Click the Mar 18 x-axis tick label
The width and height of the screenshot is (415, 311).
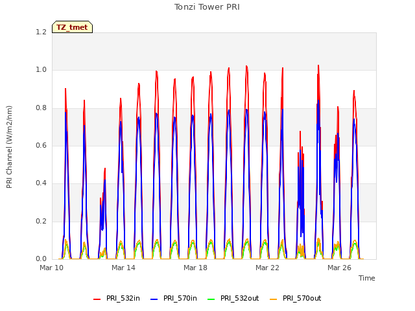click(x=195, y=268)
